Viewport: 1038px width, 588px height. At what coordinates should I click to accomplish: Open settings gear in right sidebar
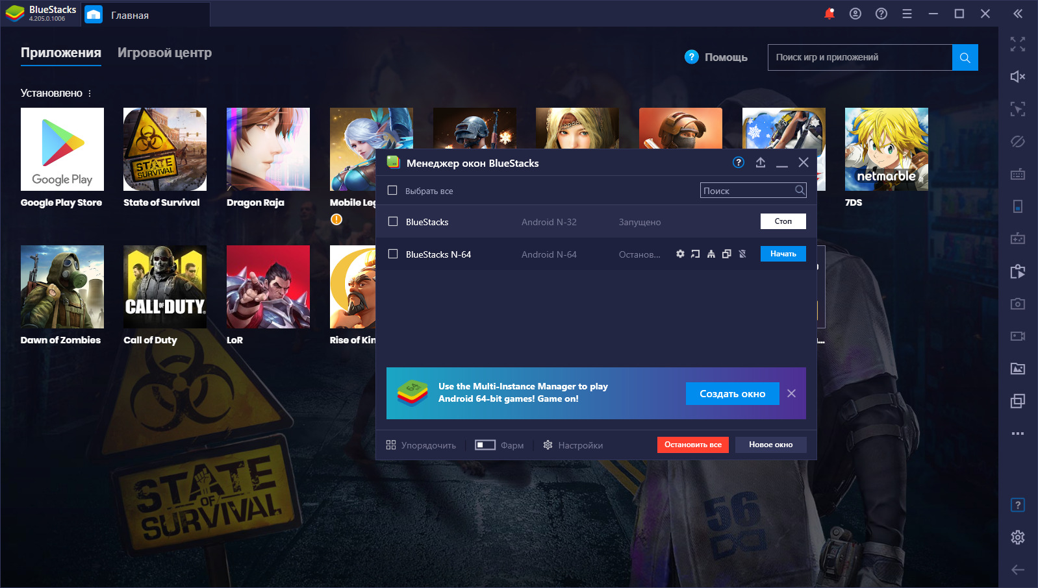[x=1018, y=537]
